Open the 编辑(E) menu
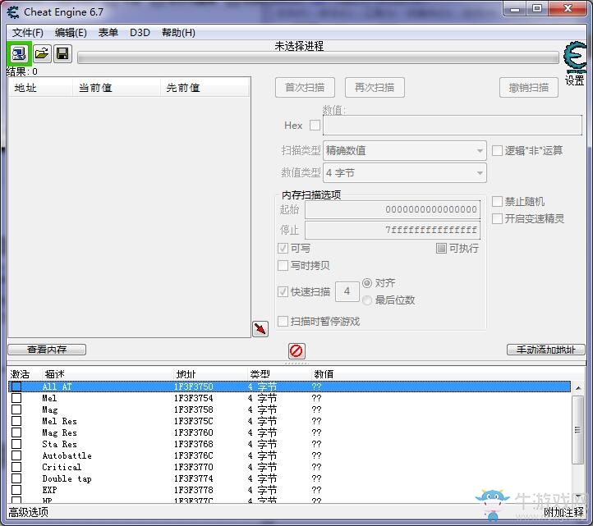This screenshot has width=593, height=526. 71,33
